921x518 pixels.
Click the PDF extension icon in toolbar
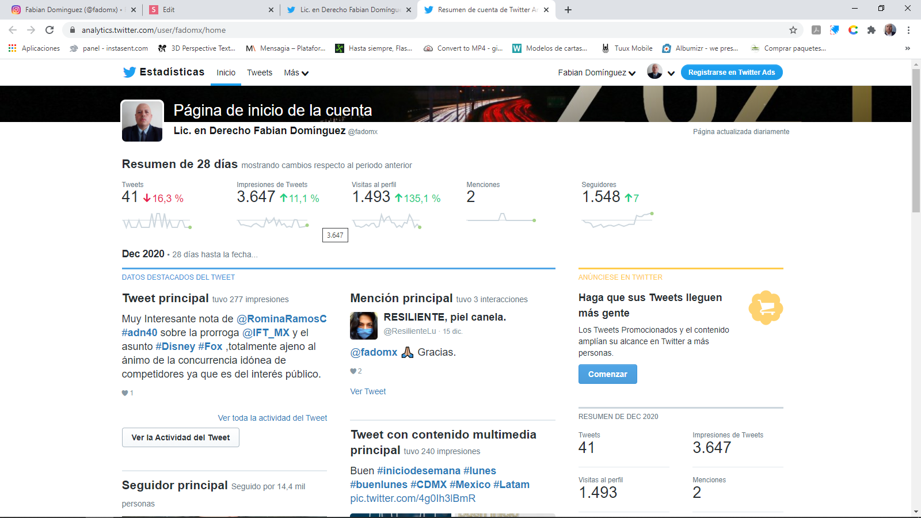click(816, 30)
